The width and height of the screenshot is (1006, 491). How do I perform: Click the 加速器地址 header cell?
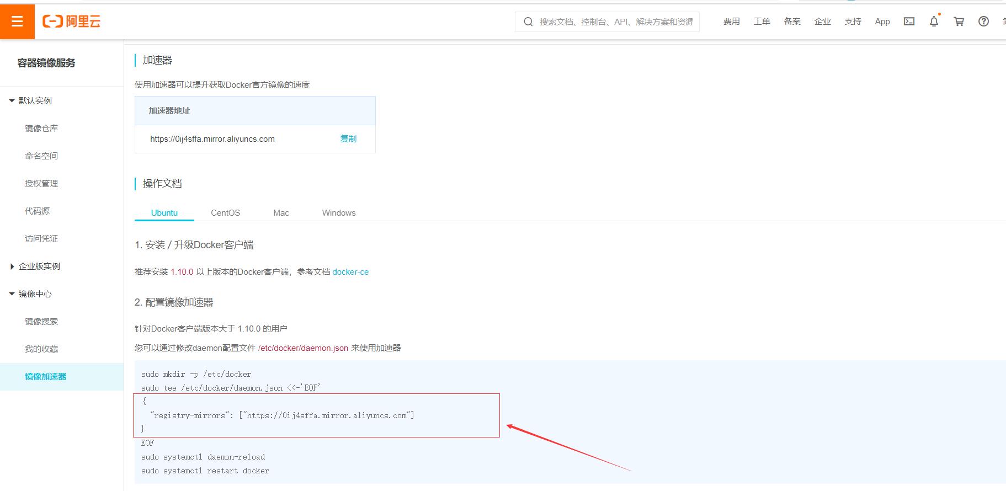(255, 110)
